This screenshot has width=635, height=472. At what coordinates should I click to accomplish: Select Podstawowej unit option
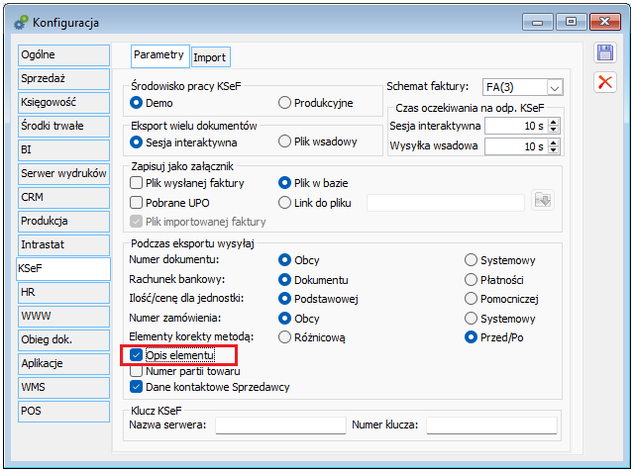pyautogui.click(x=284, y=299)
